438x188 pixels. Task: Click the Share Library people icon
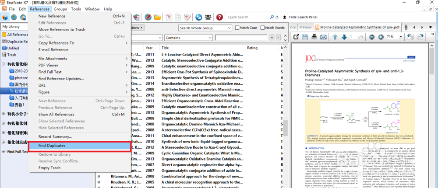tap(208, 17)
